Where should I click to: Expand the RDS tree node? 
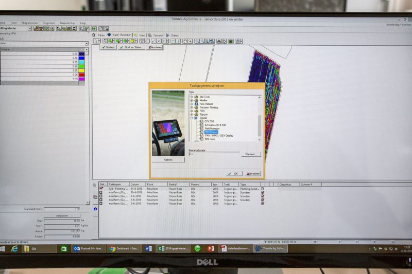pos(192,111)
